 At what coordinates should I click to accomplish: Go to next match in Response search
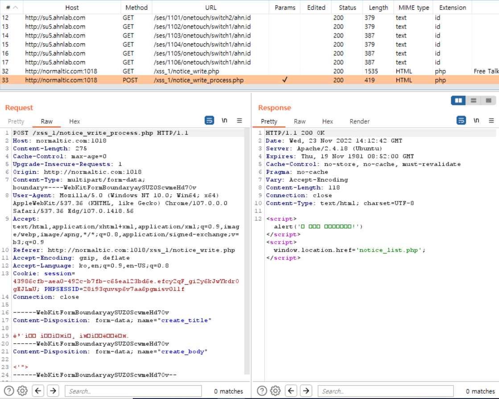[x=306, y=391]
